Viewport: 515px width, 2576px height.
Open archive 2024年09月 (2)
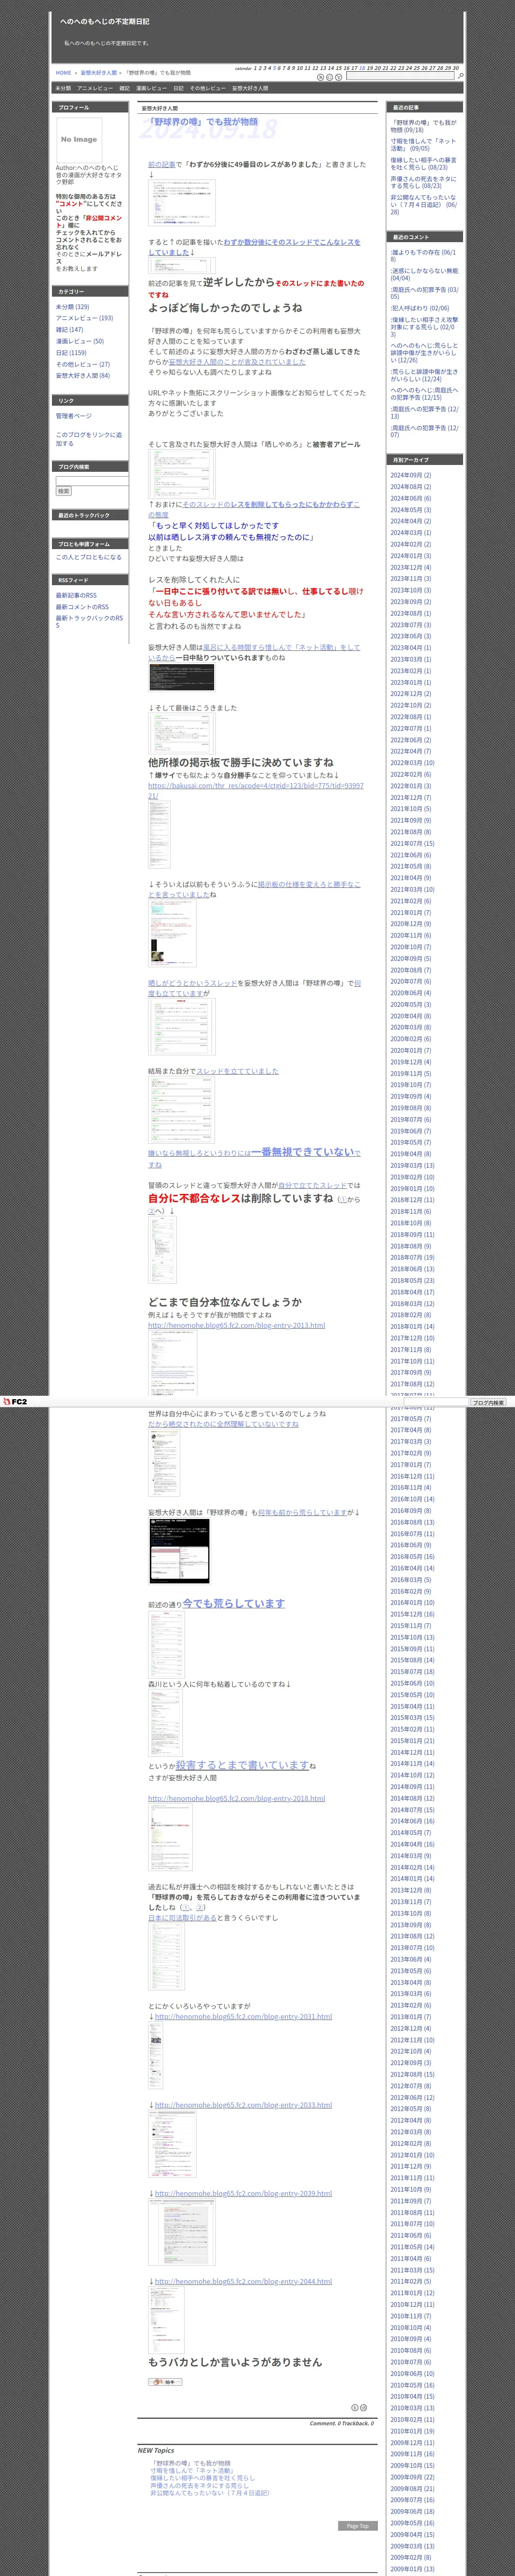(411, 475)
